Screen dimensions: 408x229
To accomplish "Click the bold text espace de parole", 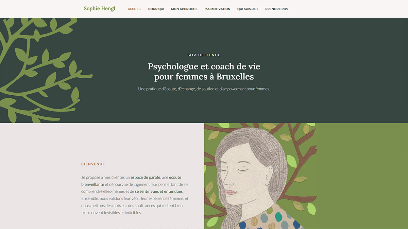I will (x=146, y=177).
